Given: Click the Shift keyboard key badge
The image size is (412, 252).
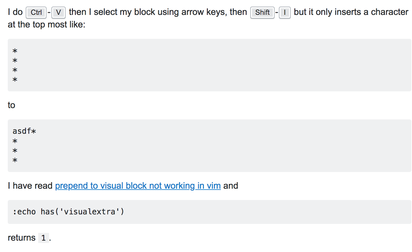Looking at the screenshot, I should [x=262, y=13].
